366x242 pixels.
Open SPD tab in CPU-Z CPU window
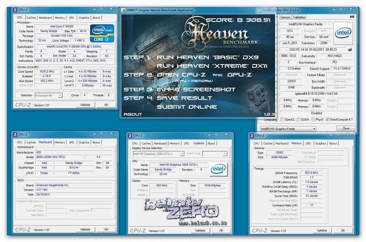point(72,18)
